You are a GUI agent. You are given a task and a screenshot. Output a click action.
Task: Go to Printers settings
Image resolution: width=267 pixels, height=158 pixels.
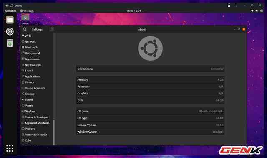[x=37, y=129]
